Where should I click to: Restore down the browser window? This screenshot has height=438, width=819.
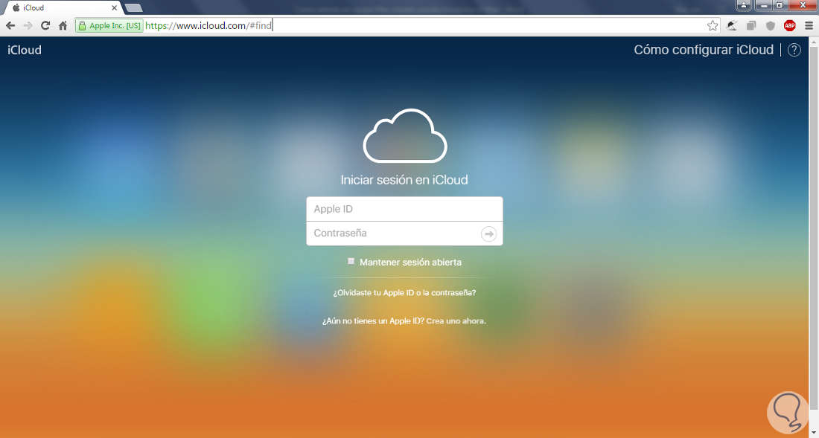click(780, 5)
